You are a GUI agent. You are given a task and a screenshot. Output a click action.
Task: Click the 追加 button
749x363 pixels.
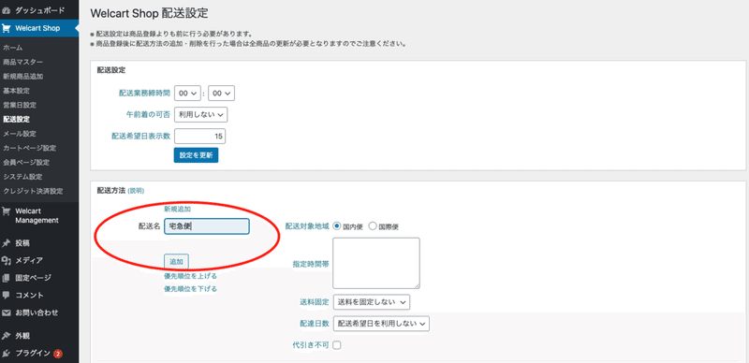(176, 261)
